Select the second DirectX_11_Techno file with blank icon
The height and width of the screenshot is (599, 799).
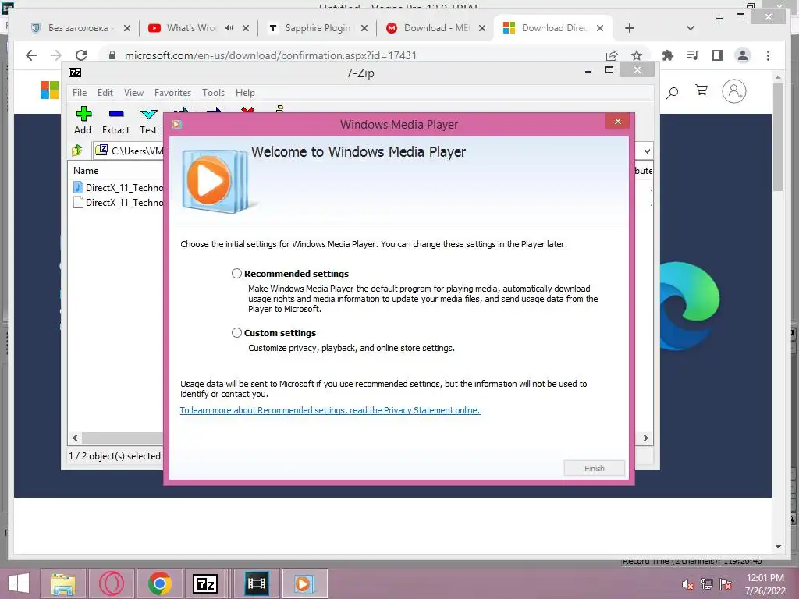119,203
